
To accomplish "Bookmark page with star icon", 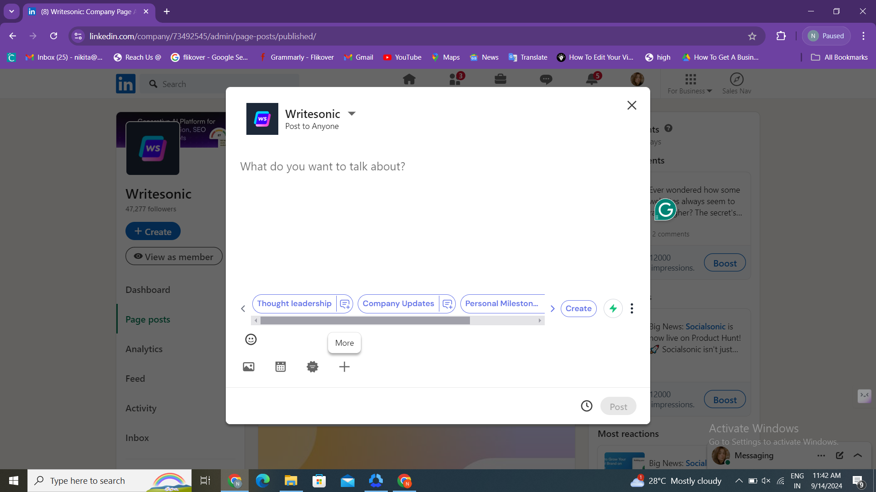I will click(752, 36).
